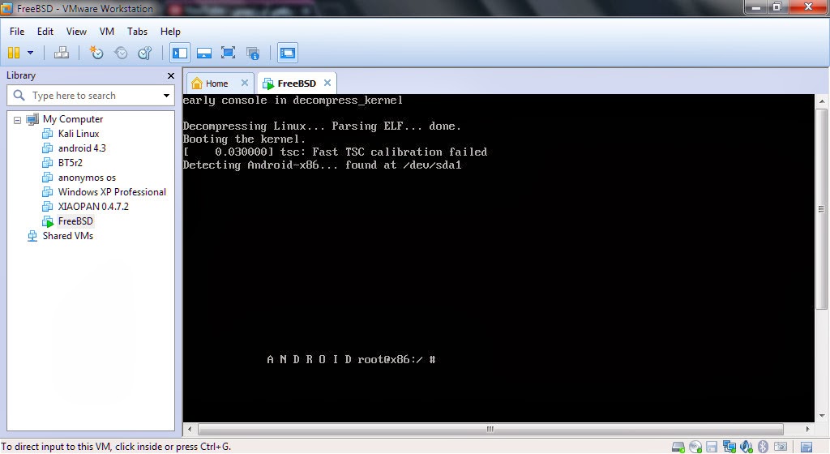
Task: Collapse the My Computer tree node
Action: tap(17, 120)
